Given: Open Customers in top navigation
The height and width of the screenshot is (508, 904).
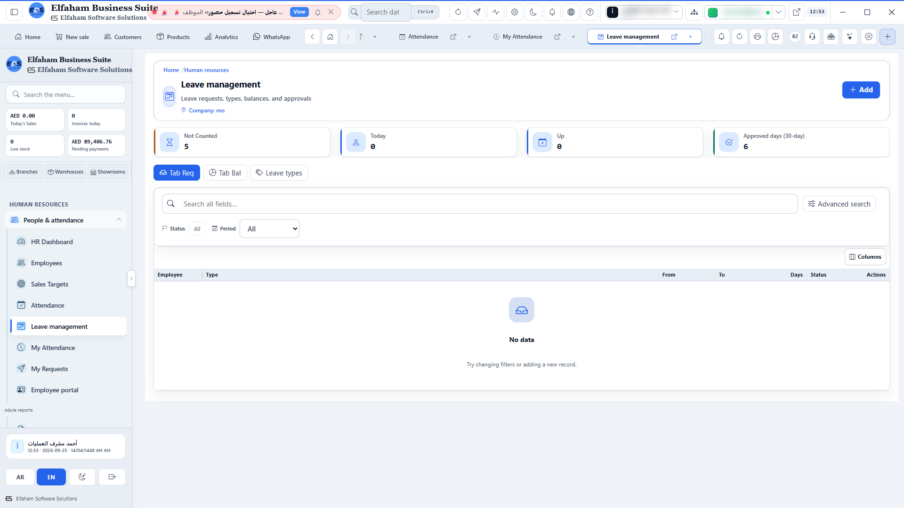Looking at the screenshot, I should 123,37.
